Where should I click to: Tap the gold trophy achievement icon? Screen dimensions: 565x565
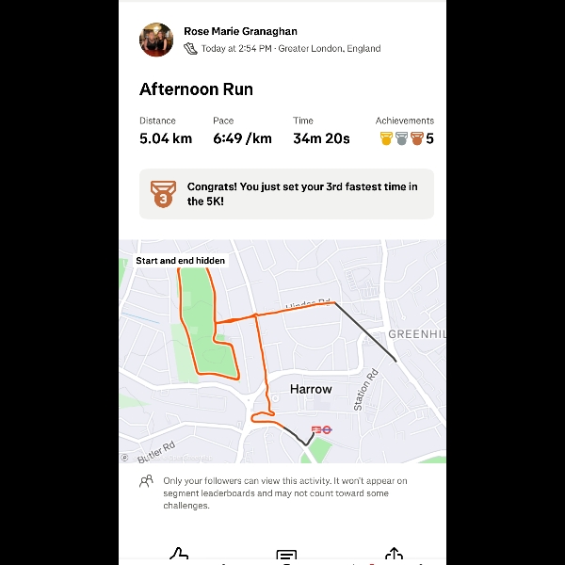[386, 138]
